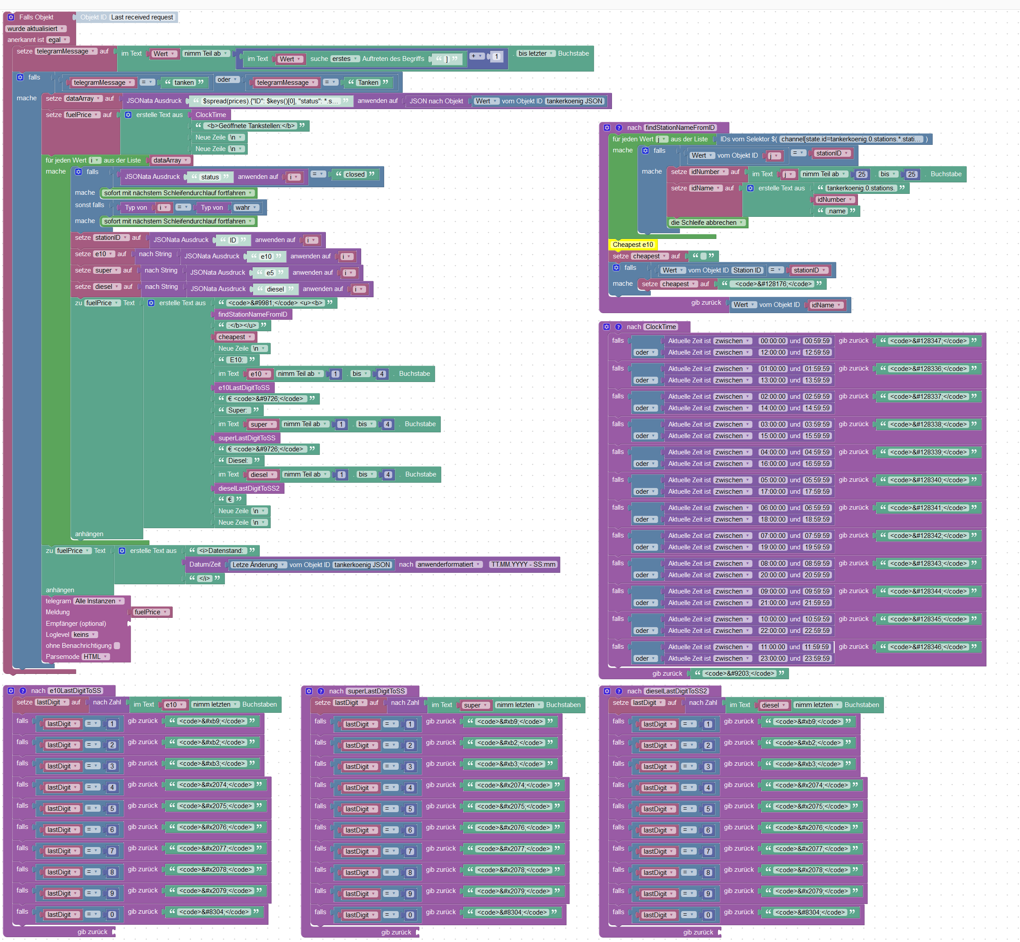Click help icon on e10LastDigitToSS function
The height and width of the screenshot is (942, 1020).
click(23, 691)
